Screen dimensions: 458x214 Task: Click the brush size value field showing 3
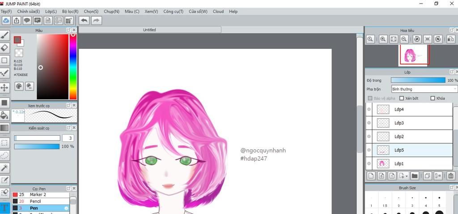[x=68, y=138]
